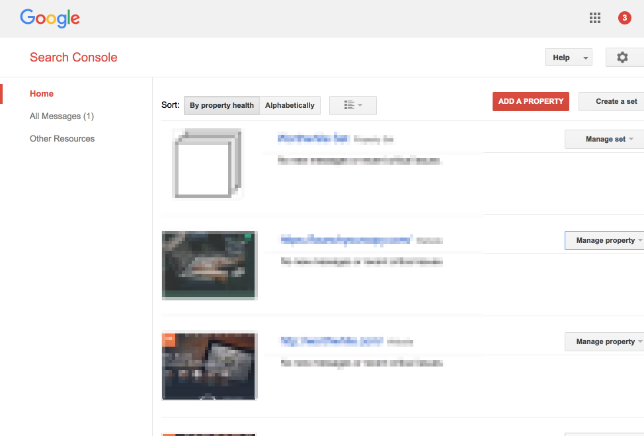Open the list view layout dropdown
The height and width of the screenshot is (436, 644).
[x=353, y=105]
